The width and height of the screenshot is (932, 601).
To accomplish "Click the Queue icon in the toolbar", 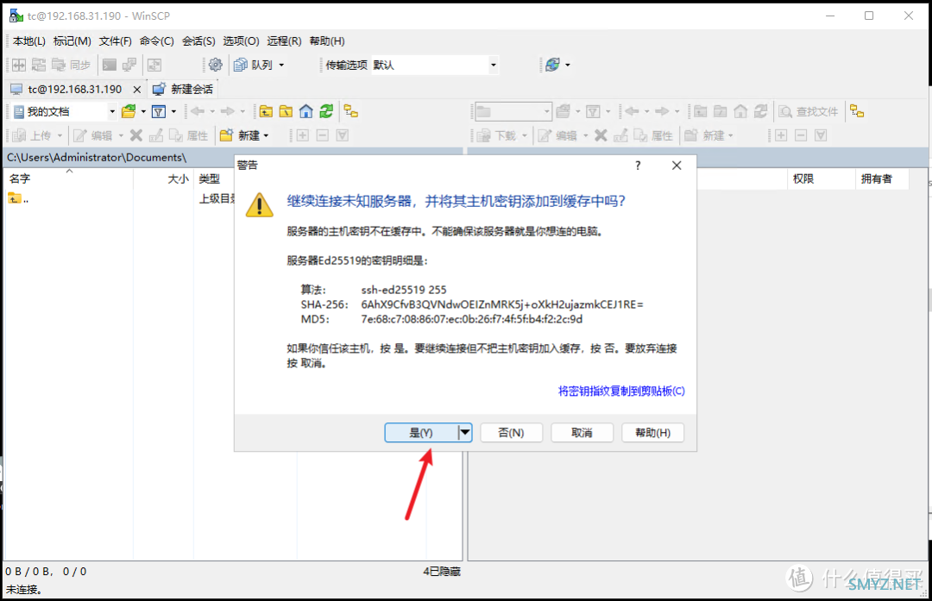I will 241,65.
